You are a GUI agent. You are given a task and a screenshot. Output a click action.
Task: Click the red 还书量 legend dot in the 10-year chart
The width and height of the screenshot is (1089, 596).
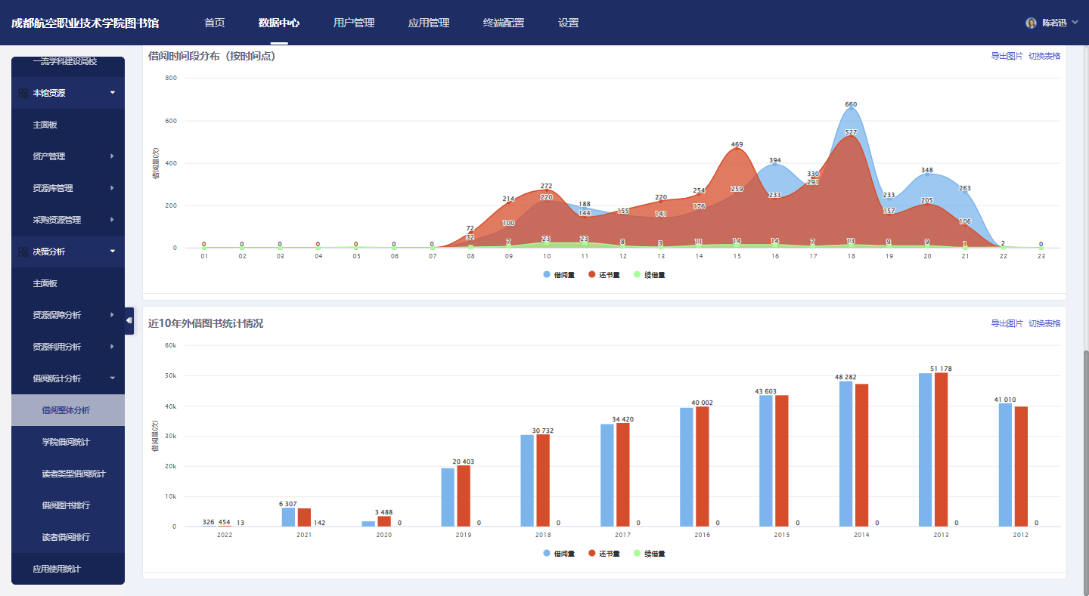click(x=592, y=554)
